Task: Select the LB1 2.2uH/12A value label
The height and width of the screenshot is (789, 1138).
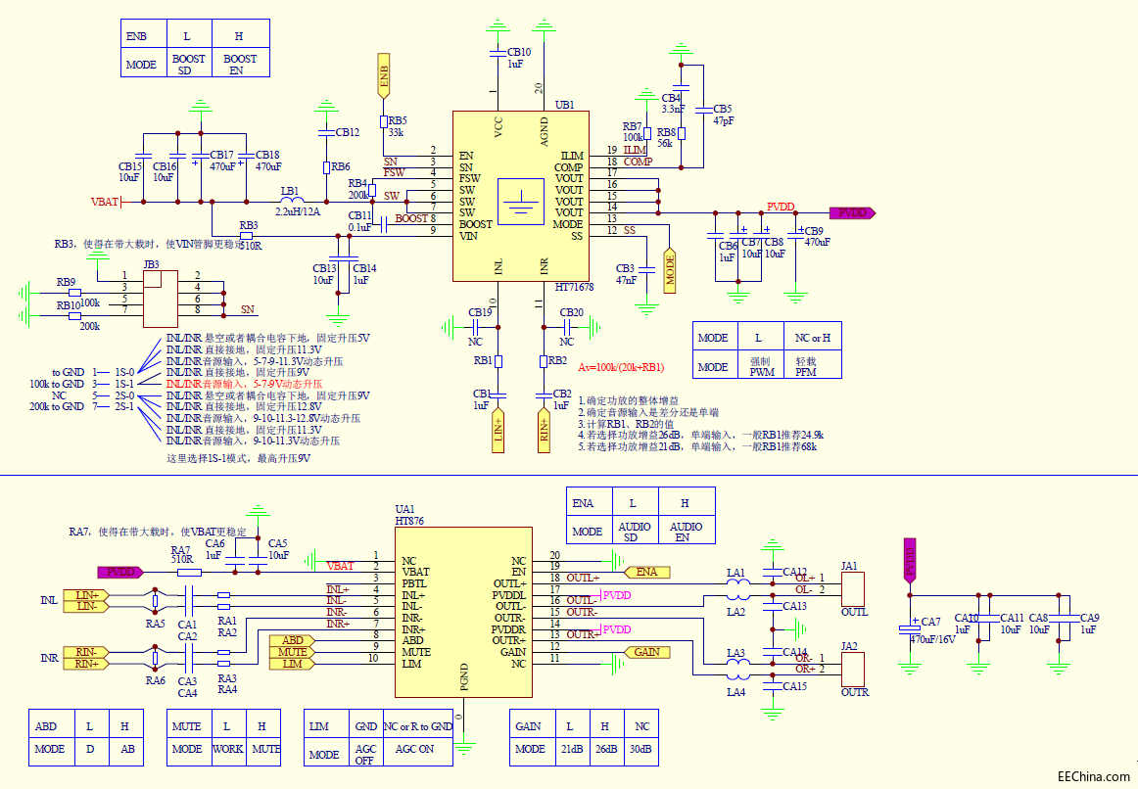Action: 298,212
